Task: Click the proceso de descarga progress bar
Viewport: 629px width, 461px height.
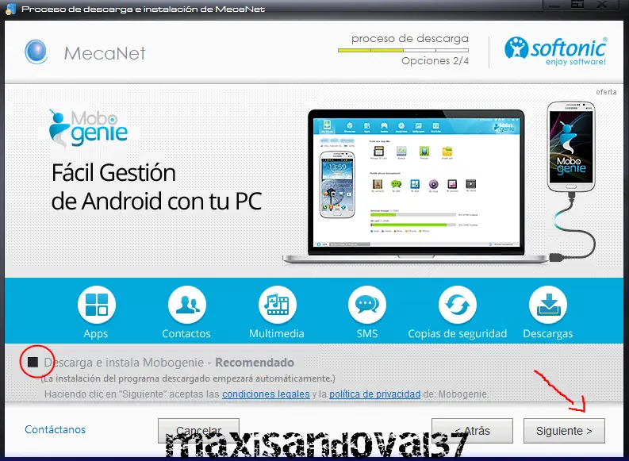Action: pyautogui.click(x=403, y=51)
